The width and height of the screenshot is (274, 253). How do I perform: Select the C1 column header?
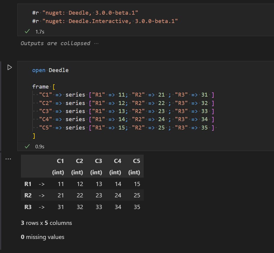(60, 161)
